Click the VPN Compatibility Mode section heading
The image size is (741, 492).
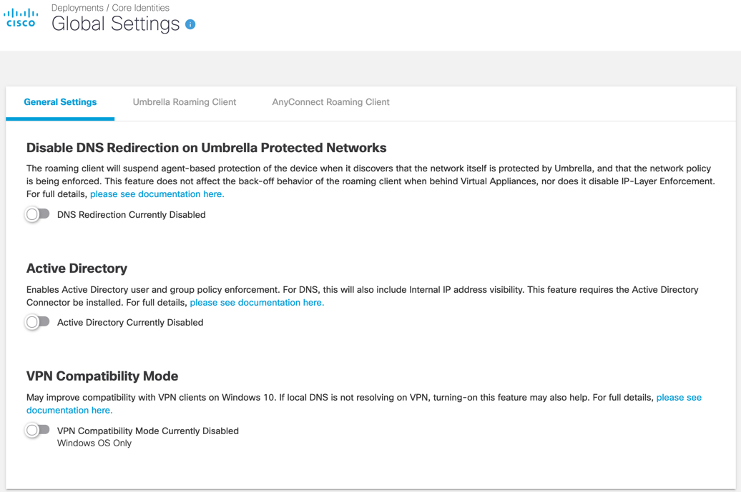(102, 376)
